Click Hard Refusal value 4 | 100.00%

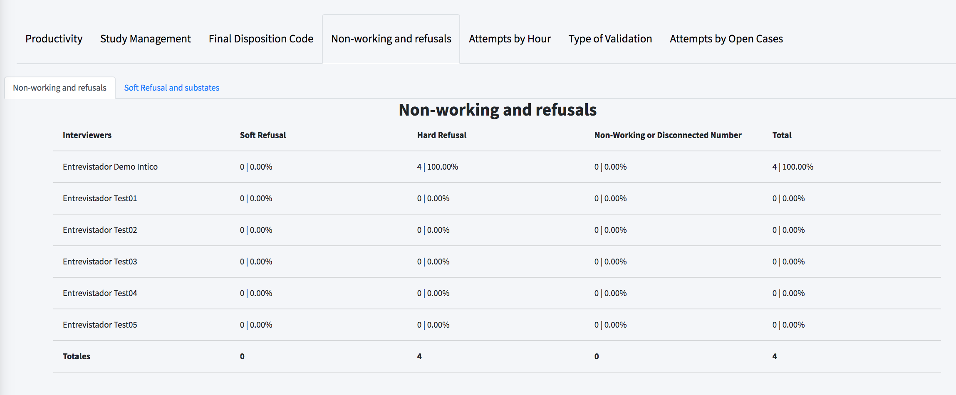(438, 167)
